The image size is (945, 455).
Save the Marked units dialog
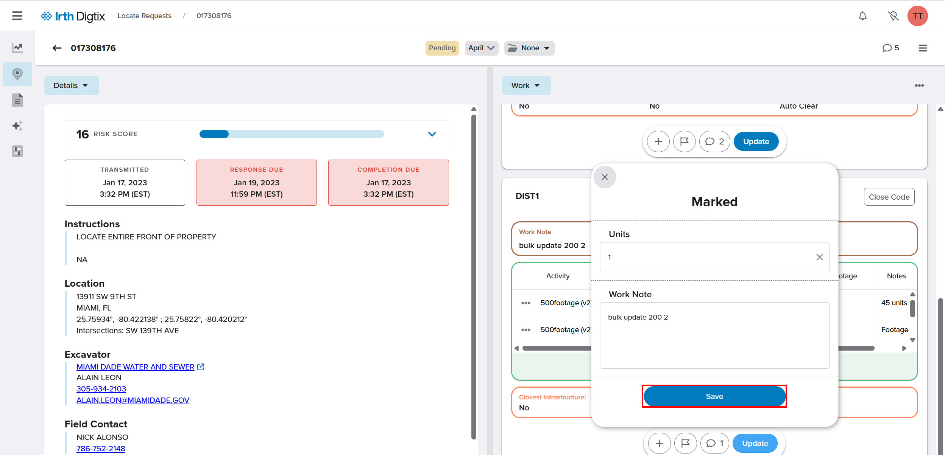click(714, 396)
